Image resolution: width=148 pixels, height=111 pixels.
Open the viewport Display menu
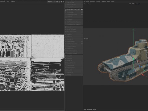[x=98, y=2]
